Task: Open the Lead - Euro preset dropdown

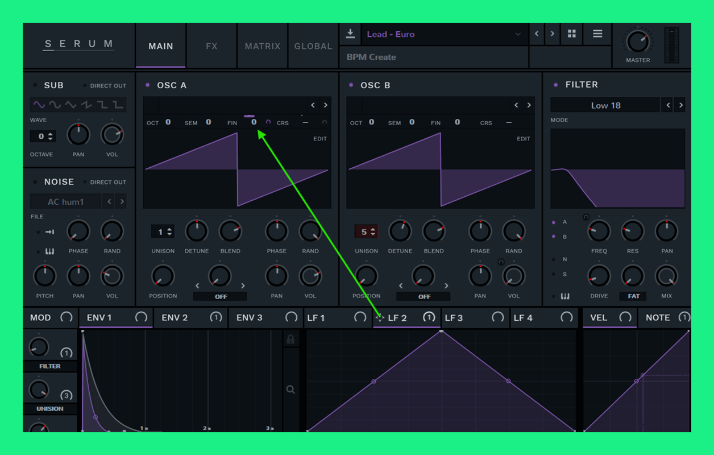Action: 442,34
